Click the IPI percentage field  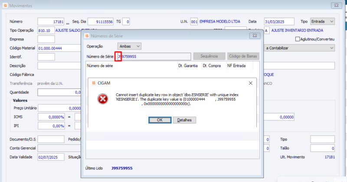51,126
